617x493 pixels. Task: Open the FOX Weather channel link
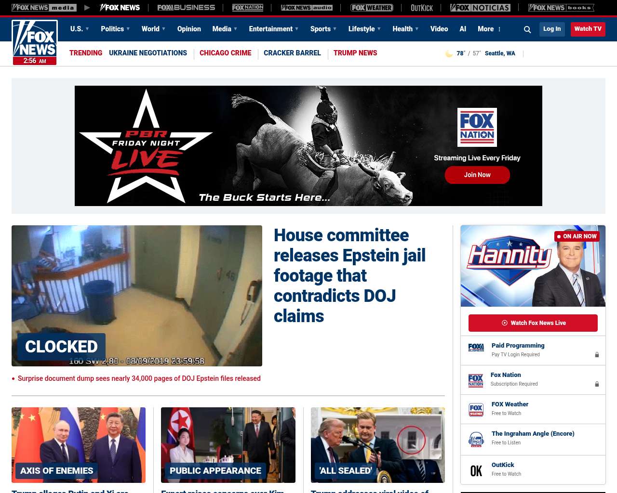(510, 404)
